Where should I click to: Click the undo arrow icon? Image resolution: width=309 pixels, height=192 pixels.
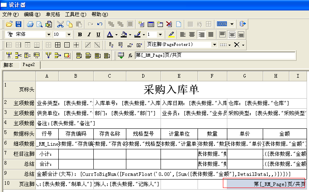100,24
